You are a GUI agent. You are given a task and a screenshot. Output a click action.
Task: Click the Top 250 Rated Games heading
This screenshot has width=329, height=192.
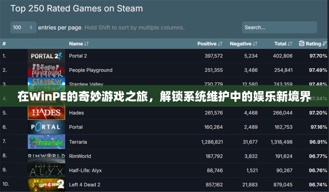[76, 9]
